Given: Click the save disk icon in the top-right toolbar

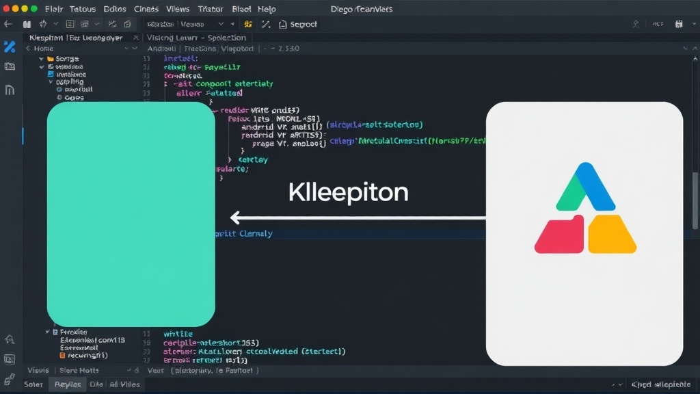Looking at the screenshot, I should [679, 24].
